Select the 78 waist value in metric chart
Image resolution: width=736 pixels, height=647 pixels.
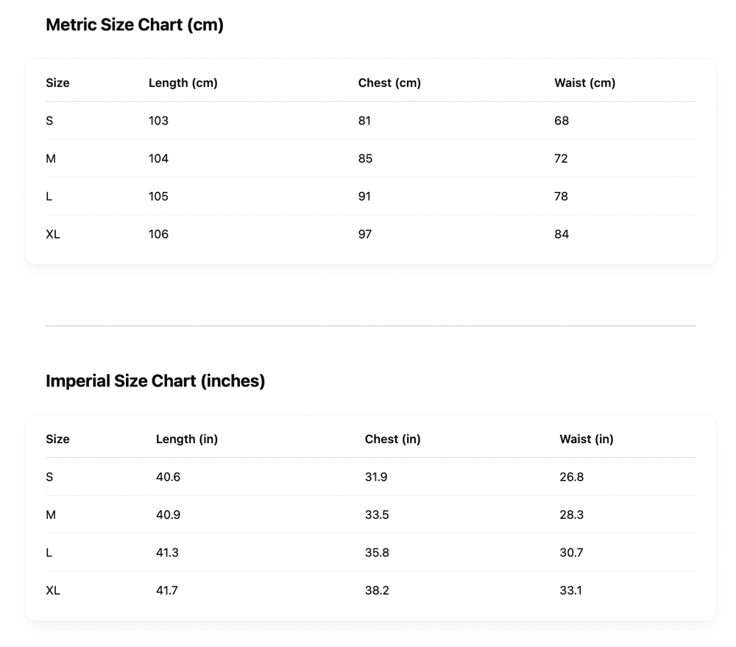(562, 197)
